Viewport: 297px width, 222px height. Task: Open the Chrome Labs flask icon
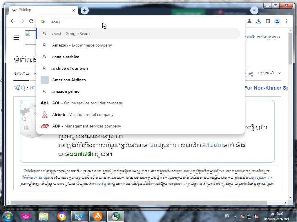[249, 21]
